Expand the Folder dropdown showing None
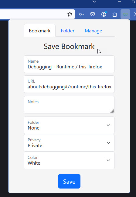The image size is (136, 197). (x=69, y=125)
